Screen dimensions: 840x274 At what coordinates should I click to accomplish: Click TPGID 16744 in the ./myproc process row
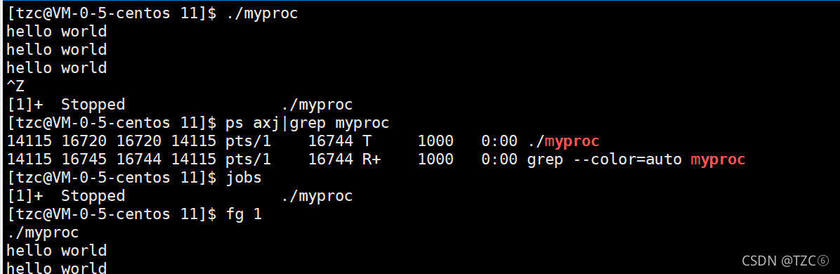pyautogui.click(x=331, y=141)
